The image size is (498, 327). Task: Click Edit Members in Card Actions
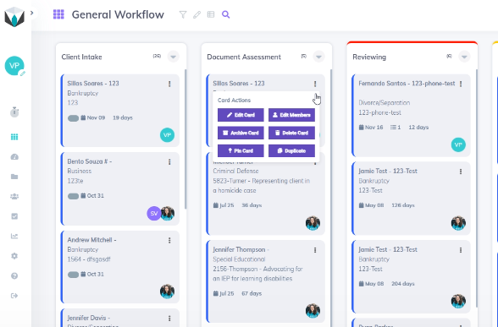pos(291,115)
